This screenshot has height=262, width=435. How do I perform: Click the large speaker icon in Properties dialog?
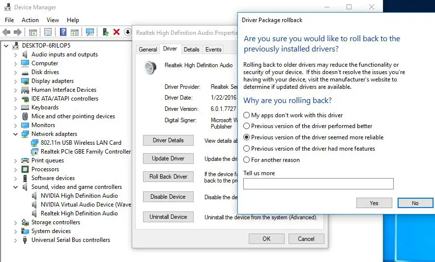(x=150, y=68)
